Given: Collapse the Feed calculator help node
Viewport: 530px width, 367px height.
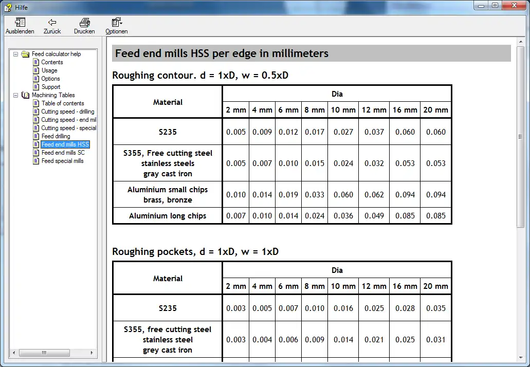Looking at the screenshot, I should click(x=15, y=54).
